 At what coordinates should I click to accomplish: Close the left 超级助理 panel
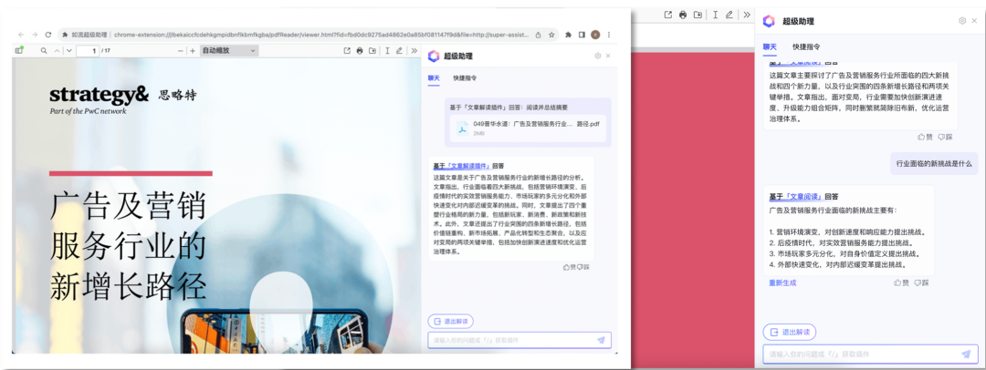click(608, 56)
